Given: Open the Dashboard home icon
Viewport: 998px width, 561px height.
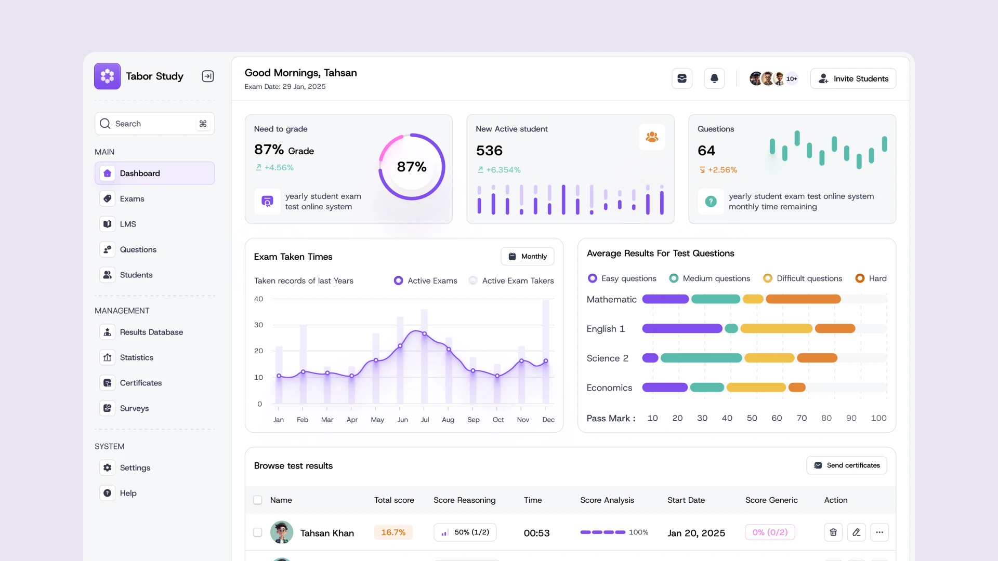Looking at the screenshot, I should (107, 173).
